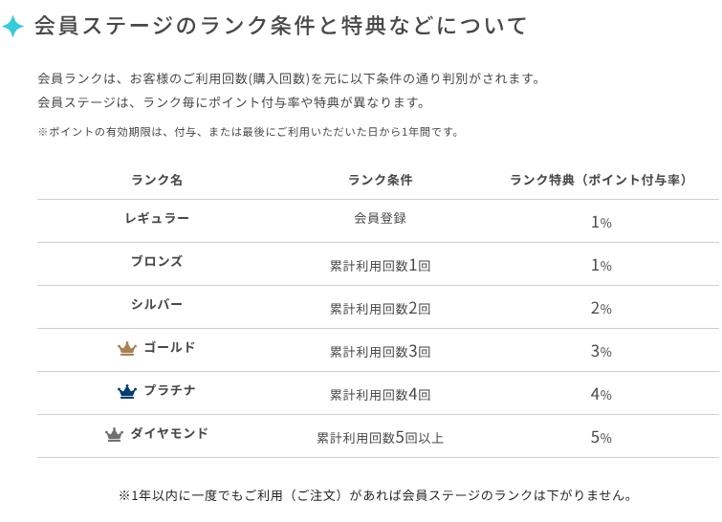Click the シルバー rank name
Image resolution: width=722 pixels, height=522 pixels.
tap(157, 304)
